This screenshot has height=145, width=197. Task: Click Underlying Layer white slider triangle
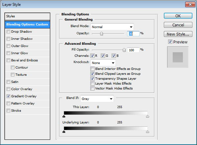tap(147, 132)
